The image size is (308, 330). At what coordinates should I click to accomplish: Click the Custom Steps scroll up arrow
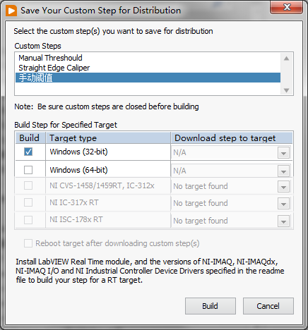click(x=286, y=59)
